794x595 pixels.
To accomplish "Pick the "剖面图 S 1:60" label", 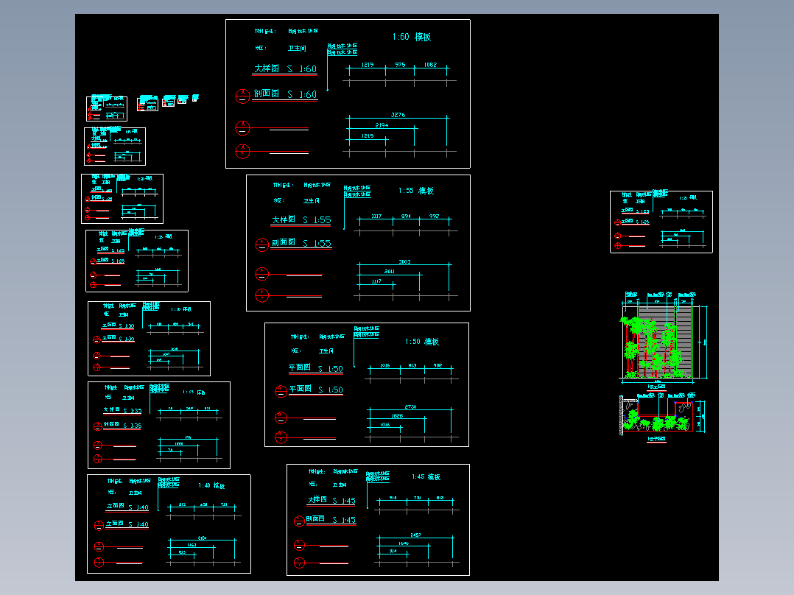I will [285, 94].
